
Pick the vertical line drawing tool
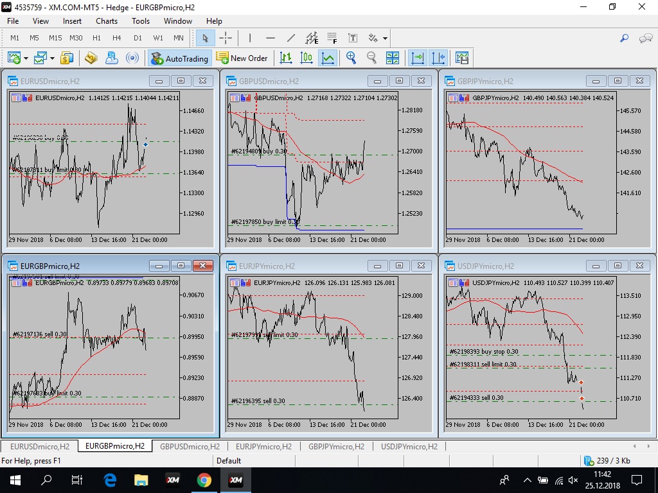pyautogui.click(x=250, y=38)
